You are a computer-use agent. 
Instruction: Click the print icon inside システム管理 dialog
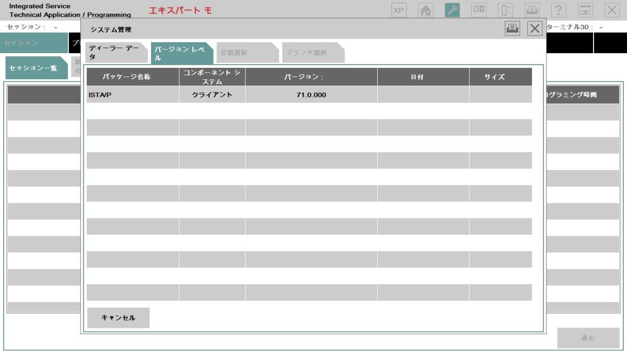(x=513, y=30)
